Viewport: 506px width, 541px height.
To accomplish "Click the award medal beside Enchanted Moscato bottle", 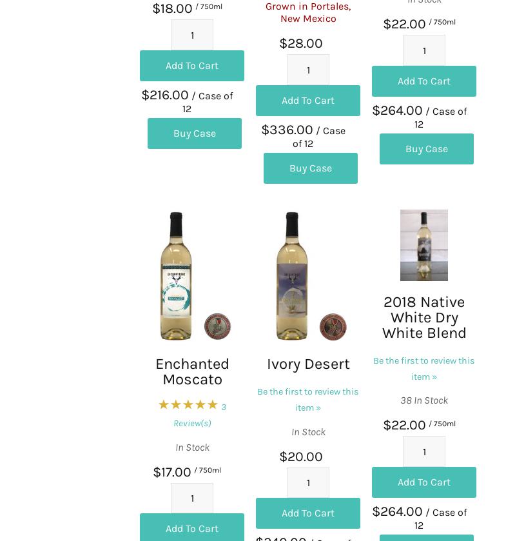I will (217, 327).
